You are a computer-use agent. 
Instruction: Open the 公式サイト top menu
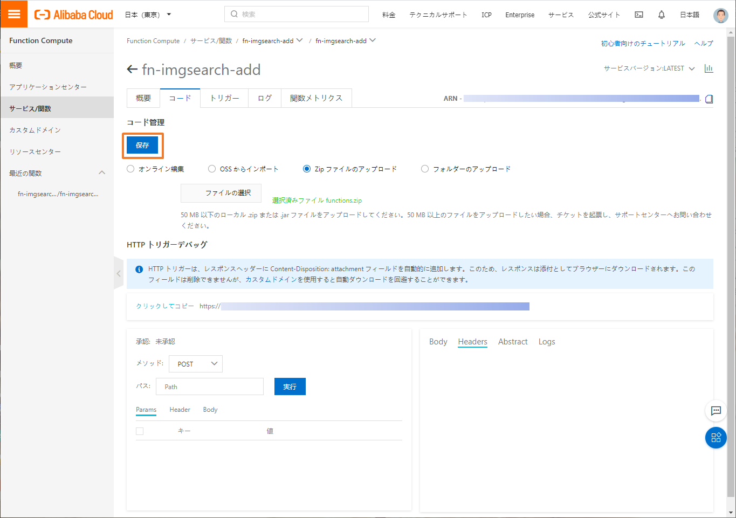(604, 15)
